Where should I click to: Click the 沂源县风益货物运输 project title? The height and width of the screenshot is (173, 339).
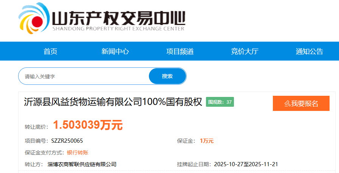[x=113, y=102]
